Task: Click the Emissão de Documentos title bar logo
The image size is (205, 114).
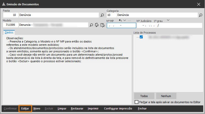Action: click(x=4, y=4)
